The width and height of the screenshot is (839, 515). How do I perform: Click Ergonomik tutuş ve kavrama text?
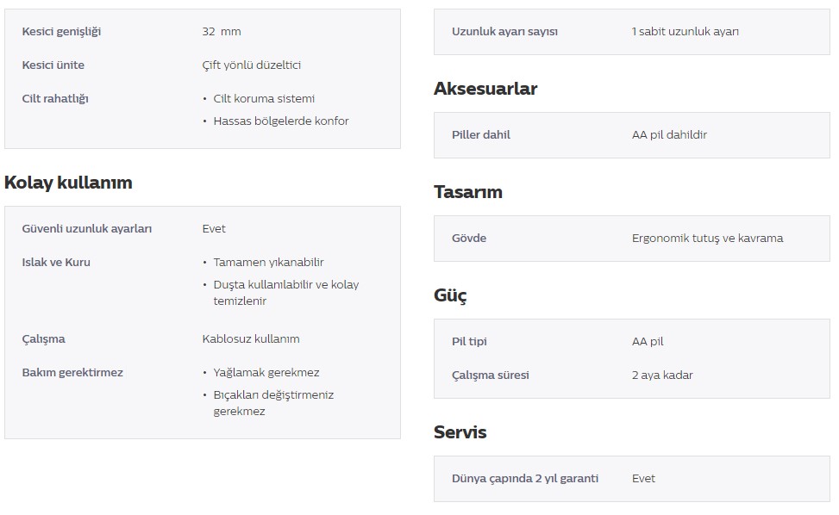707,239
